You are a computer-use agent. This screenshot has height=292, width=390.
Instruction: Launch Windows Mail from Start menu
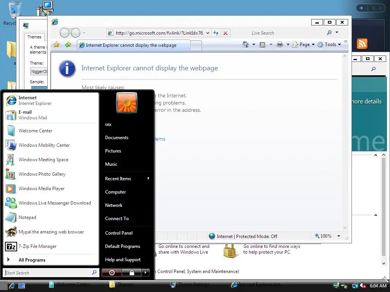[x=51, y=115]
